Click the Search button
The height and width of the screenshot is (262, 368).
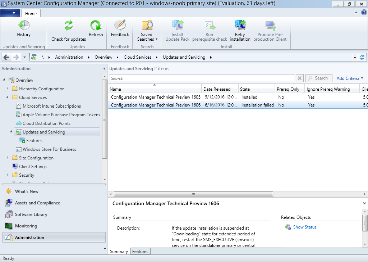(319, 78)
